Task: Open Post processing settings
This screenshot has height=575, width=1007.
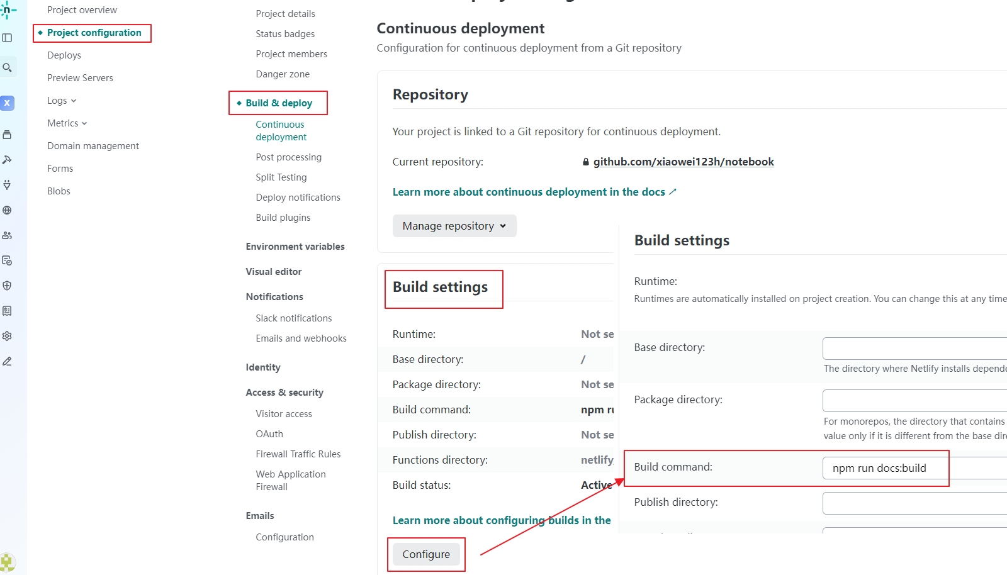Action: (288, 157)
